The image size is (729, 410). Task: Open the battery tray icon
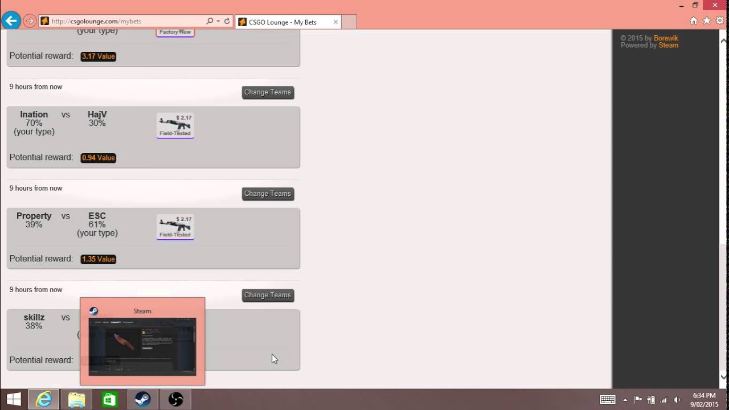pos(651,400)
